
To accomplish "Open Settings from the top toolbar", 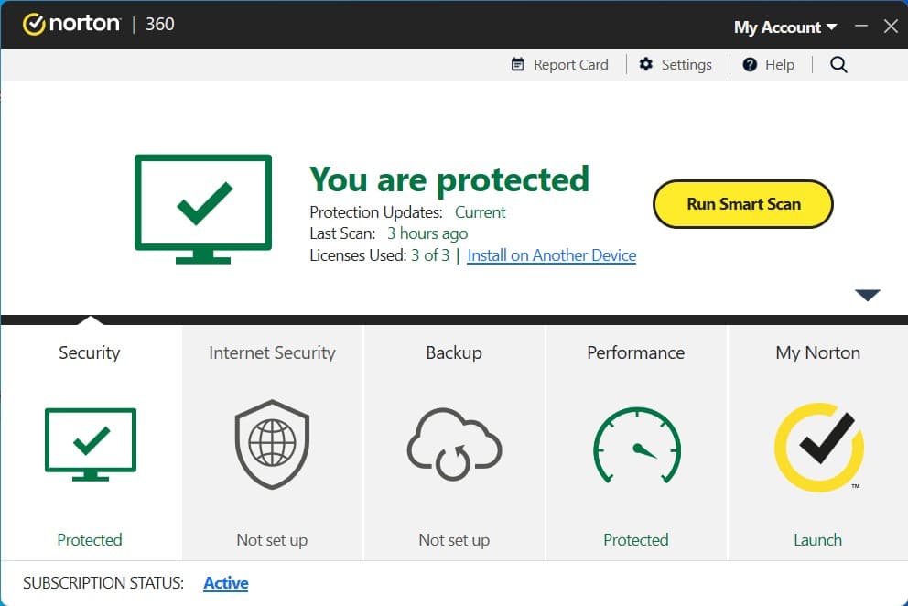I will 676,64.
